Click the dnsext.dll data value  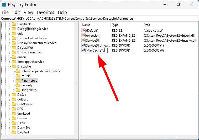[x=169, y=36]
